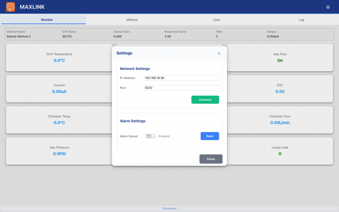Image resolution: width=339 pixels, height=212 pixels.
Task: Open the Current reading card
Action: [59, 89]
